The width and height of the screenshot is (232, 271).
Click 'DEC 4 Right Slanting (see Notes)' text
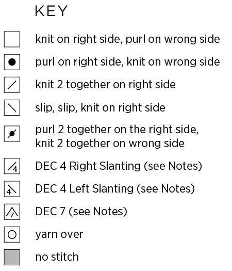(119, 166)
